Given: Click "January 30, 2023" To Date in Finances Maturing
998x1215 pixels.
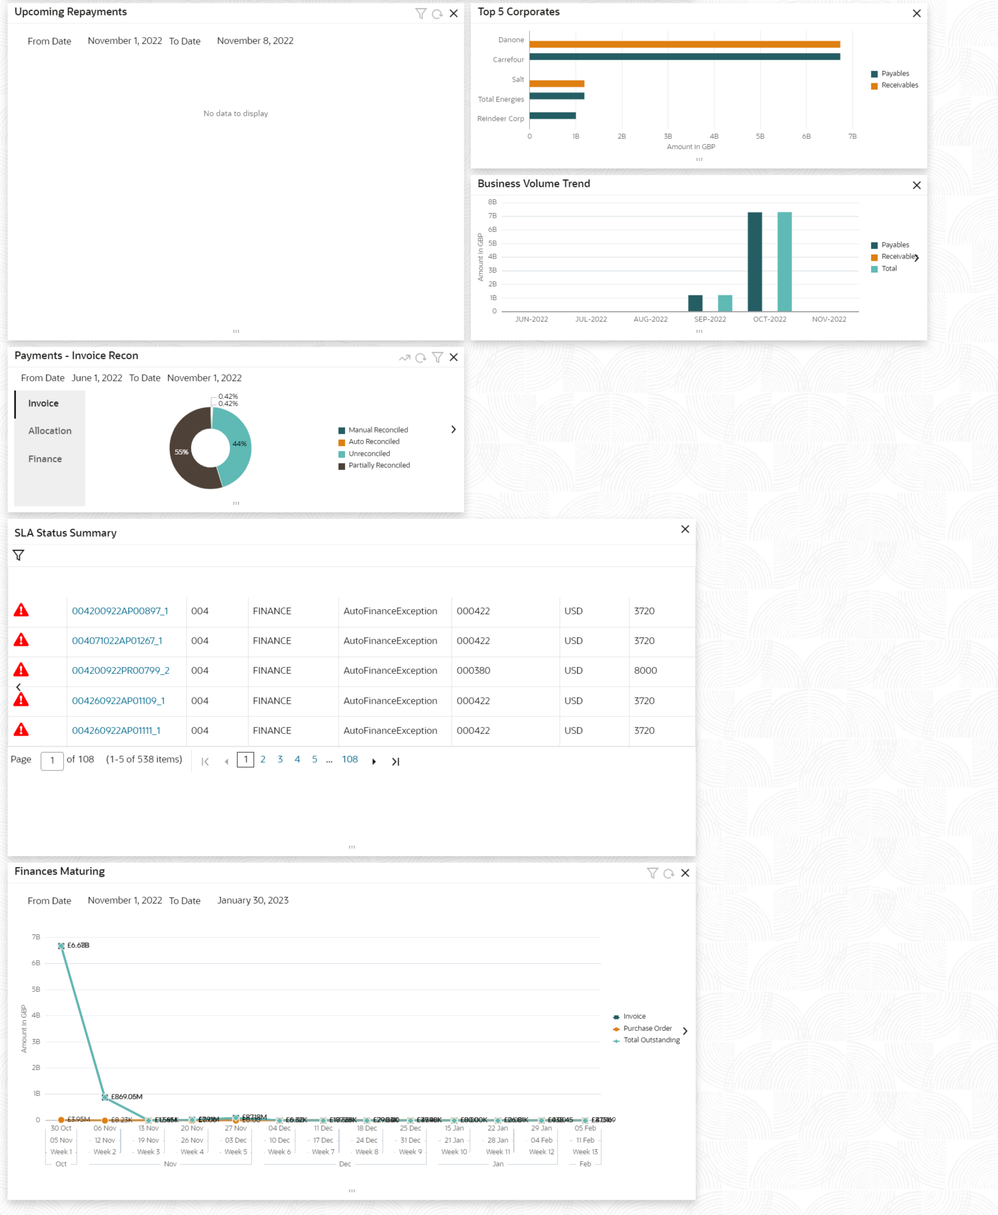Looking at the screenshot, I should tap(253, 900).
